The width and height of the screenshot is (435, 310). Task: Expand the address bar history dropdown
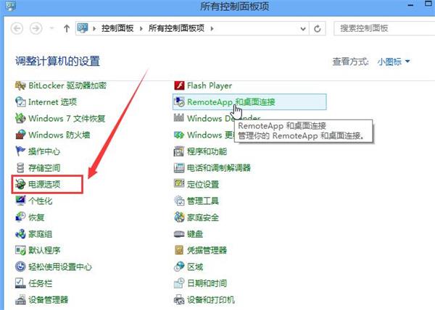coord(303,28)
